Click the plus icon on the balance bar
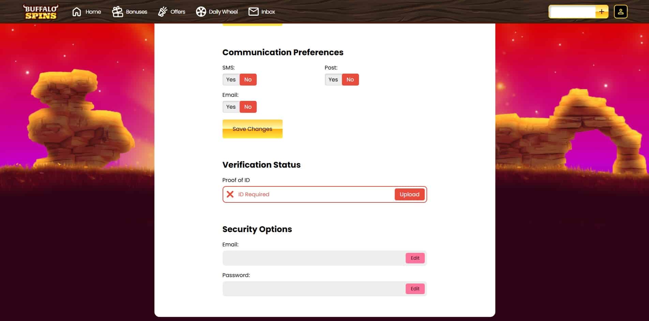 601,11
